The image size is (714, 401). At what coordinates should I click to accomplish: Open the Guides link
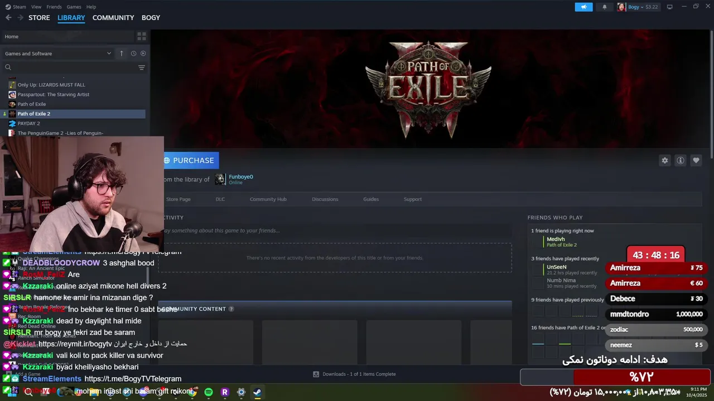pos(371,199)
